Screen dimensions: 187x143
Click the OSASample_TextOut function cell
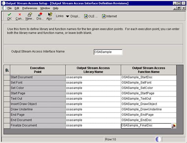(149, 99)
